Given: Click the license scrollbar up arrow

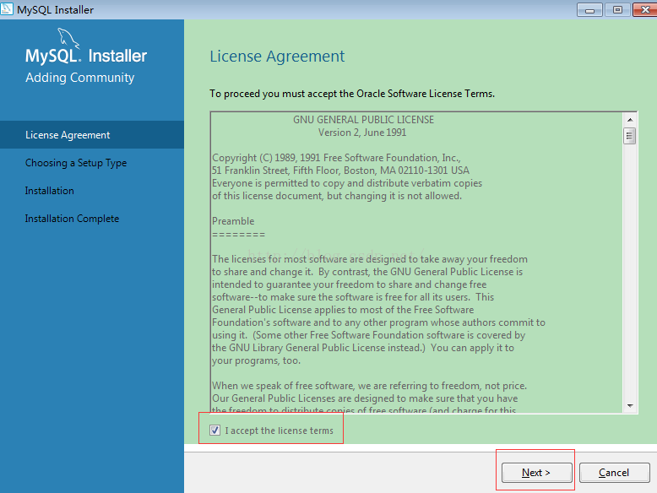Looking at the screenshot, I should [x=629, y=119].
